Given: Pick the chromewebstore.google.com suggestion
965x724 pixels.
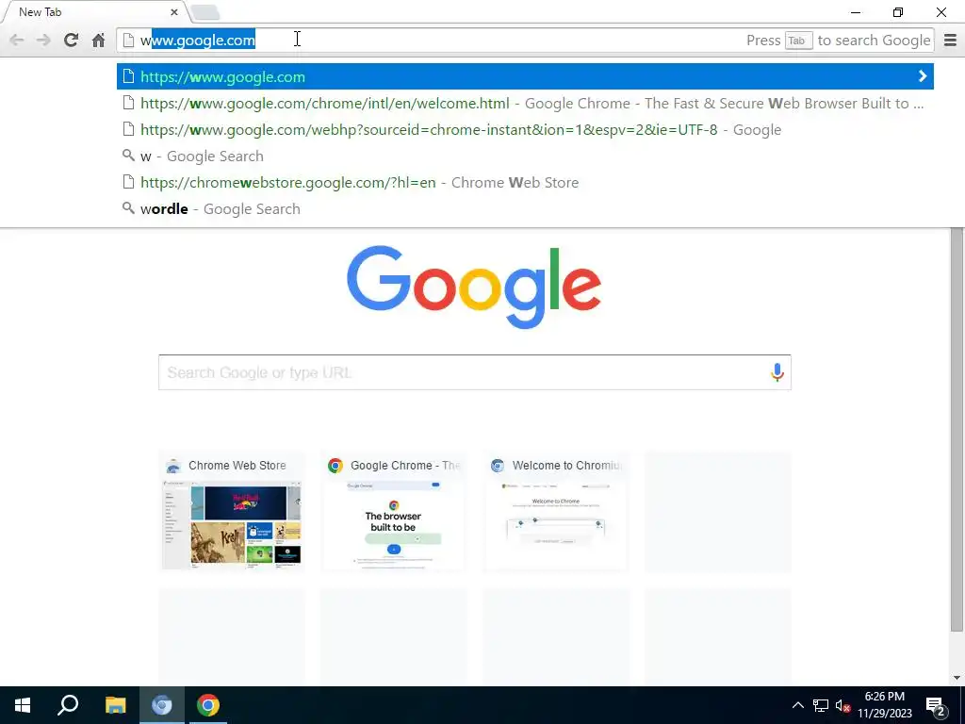Looking at the screenshot, I should 525,183.
